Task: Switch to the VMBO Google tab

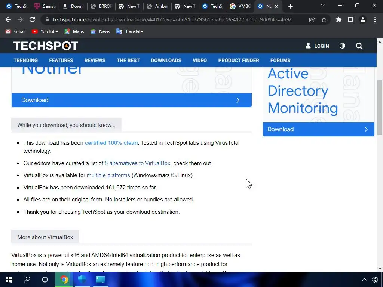Action: tap(240, 6)
